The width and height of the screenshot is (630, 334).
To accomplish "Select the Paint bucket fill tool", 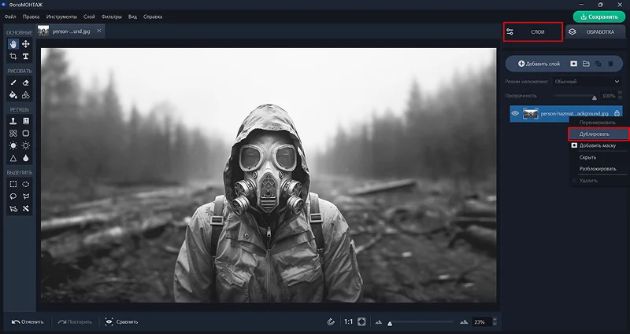I will click(13, 95).
